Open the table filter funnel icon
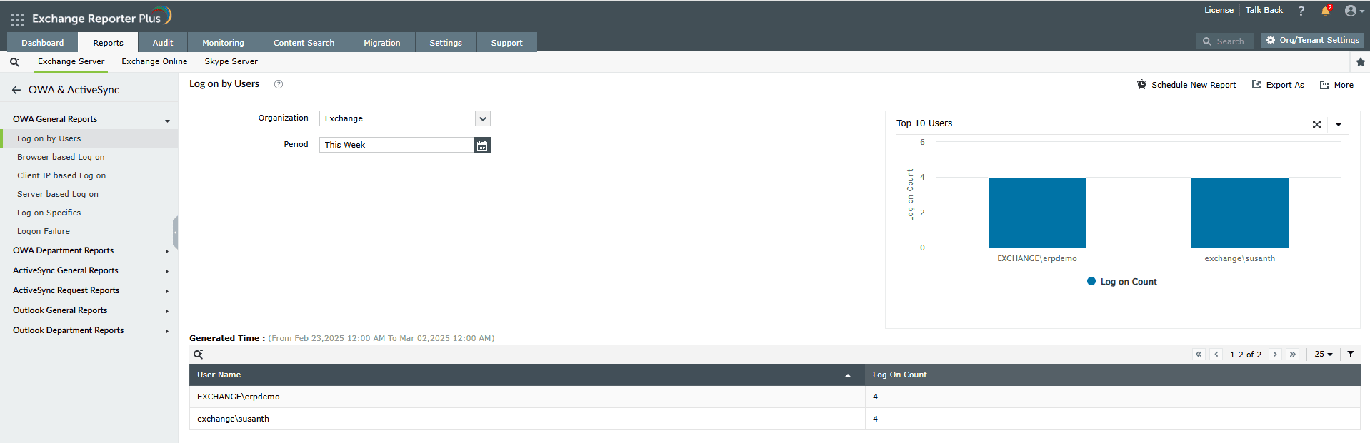Screen dimensions: 1370x443 (x=1351, y=354)
